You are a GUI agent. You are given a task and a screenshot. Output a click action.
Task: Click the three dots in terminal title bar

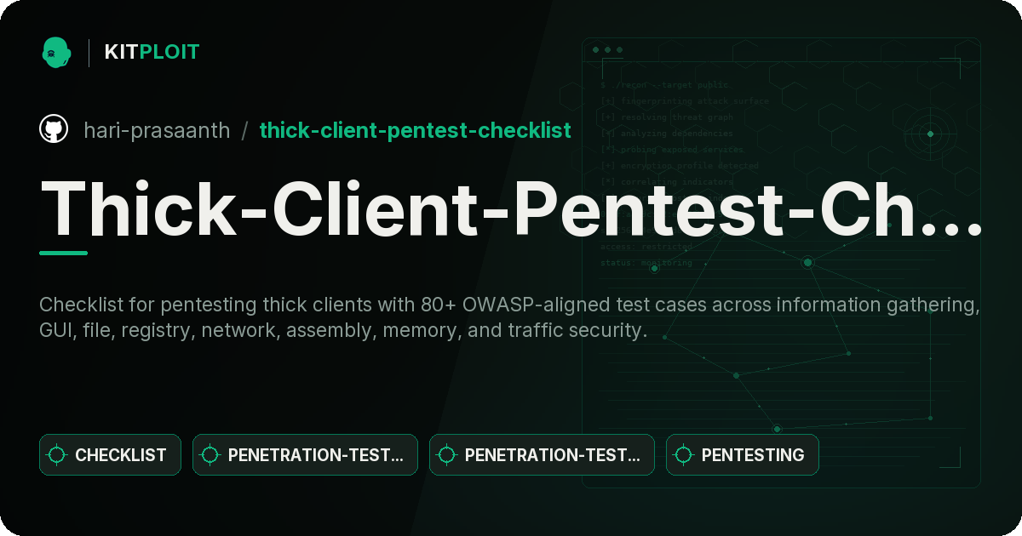pyautogui.click(x=607, y=50)
